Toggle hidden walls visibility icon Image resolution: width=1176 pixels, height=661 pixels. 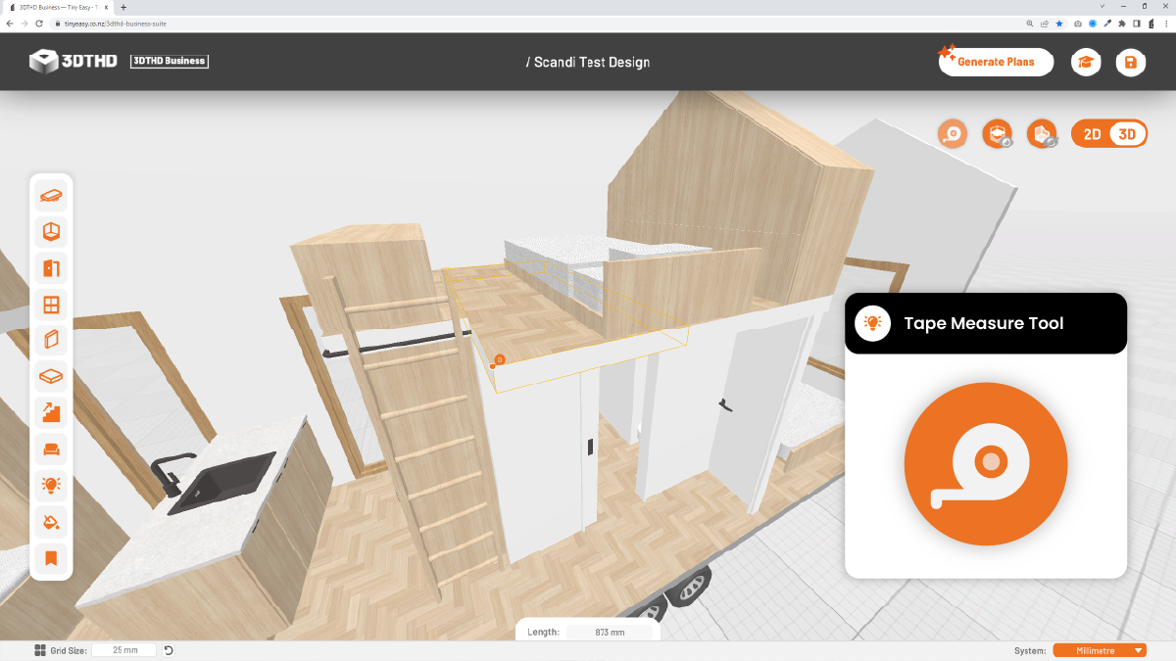point(1042,134)
